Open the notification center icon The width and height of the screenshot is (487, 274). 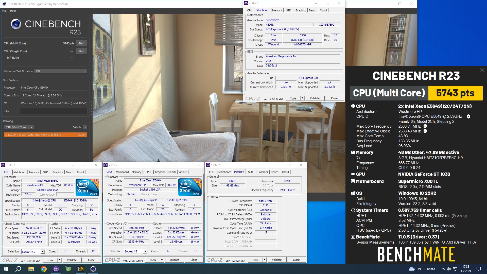[x=479, y=269]
